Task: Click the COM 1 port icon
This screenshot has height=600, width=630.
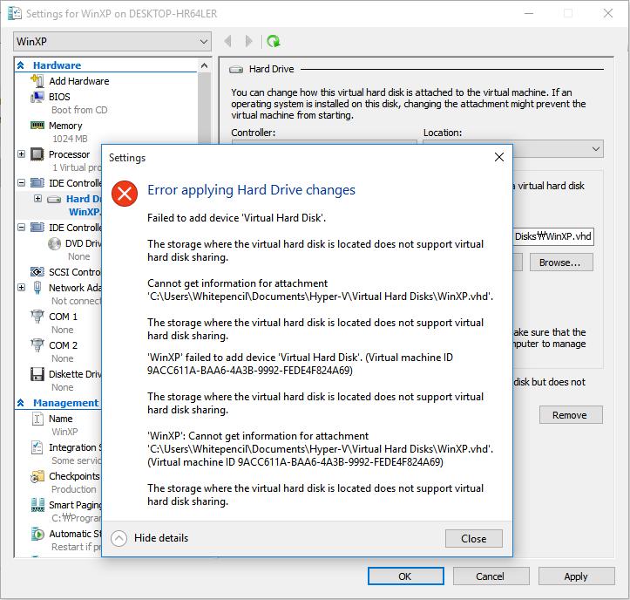Action: 37,317
